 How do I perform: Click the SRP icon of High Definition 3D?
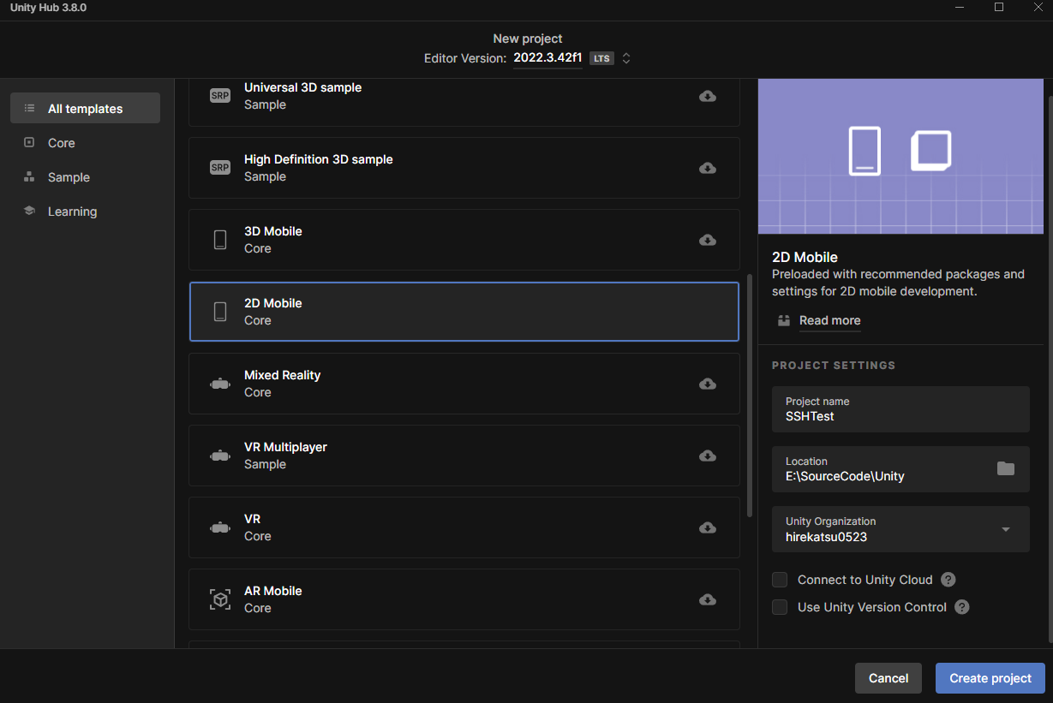220,168
